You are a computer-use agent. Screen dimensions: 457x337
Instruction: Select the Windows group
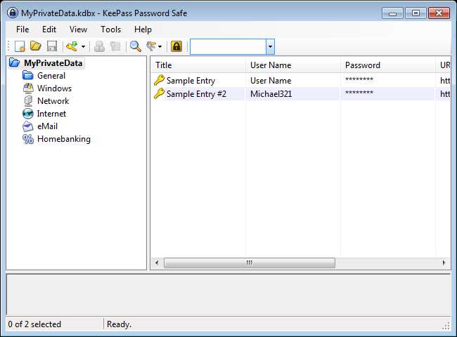tap(55, 88)
